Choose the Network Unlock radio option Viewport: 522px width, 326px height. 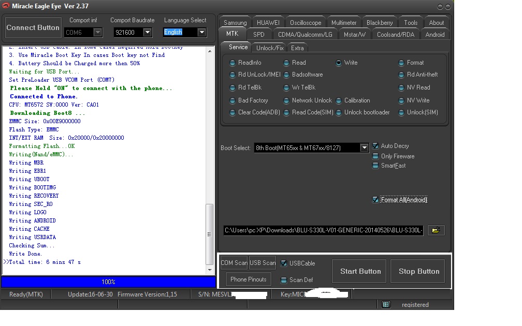(286, 101)
